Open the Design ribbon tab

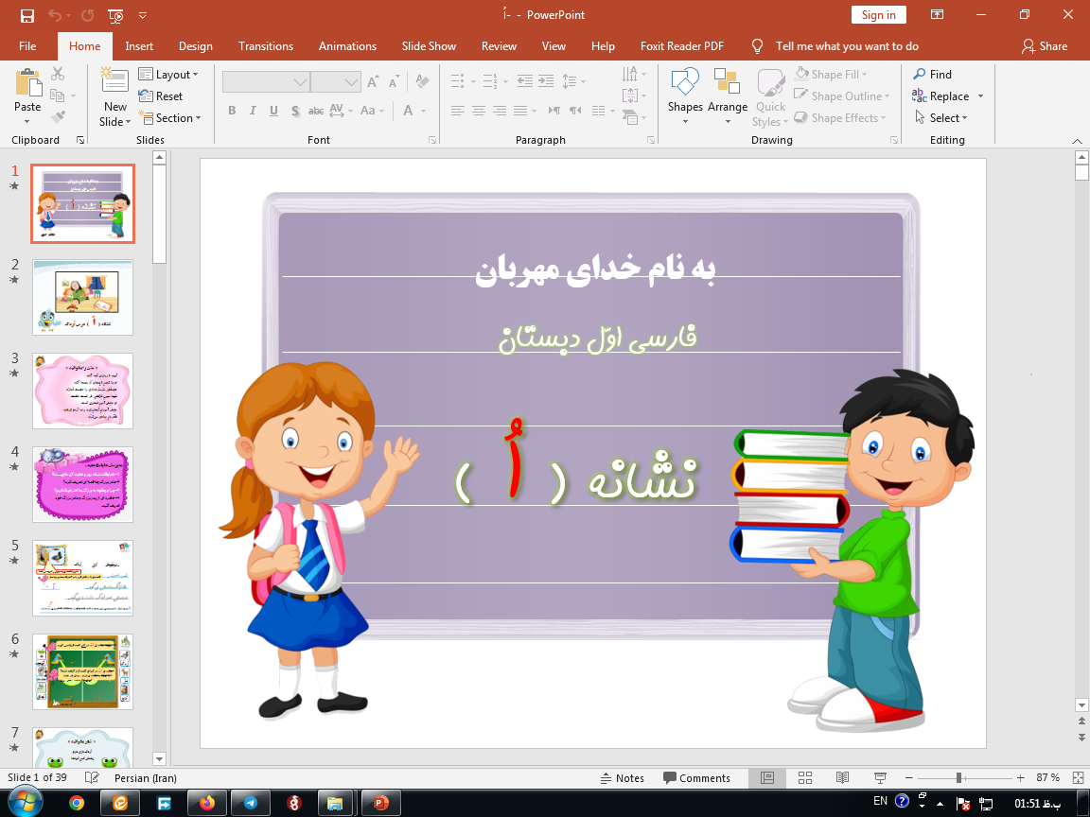tap(195, 45)
